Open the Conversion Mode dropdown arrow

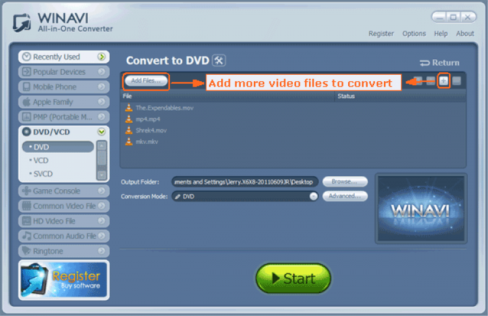[314, 196]
